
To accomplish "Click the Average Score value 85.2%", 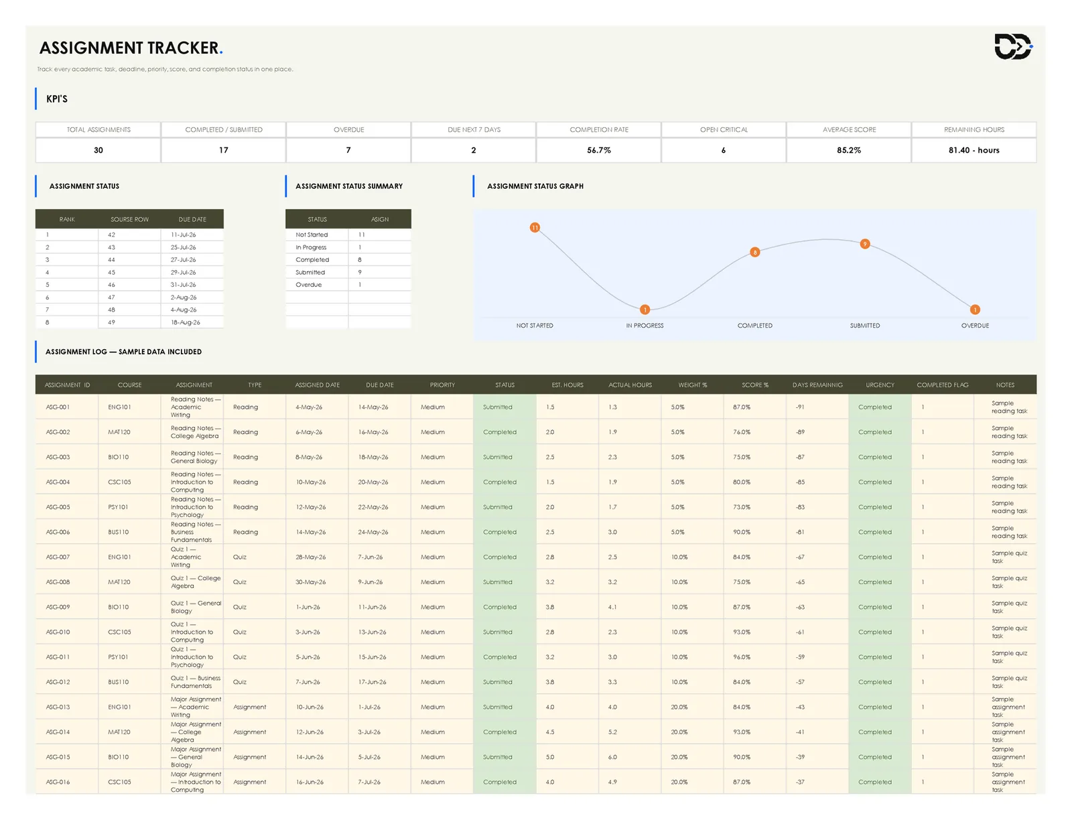I will coord(849,150).
